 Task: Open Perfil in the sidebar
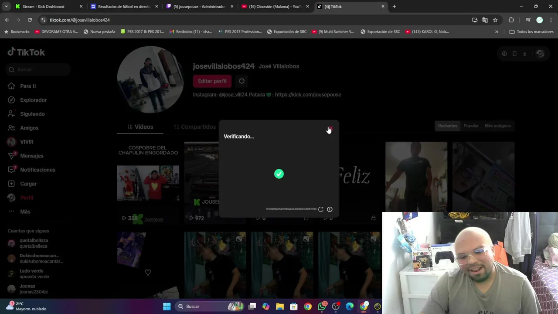point(27,198)
